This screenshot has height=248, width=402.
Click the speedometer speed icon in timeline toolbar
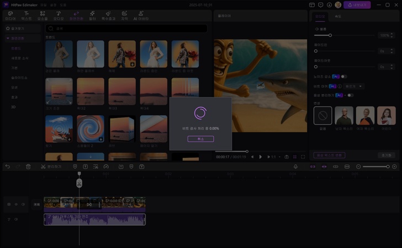click(106, 166)
